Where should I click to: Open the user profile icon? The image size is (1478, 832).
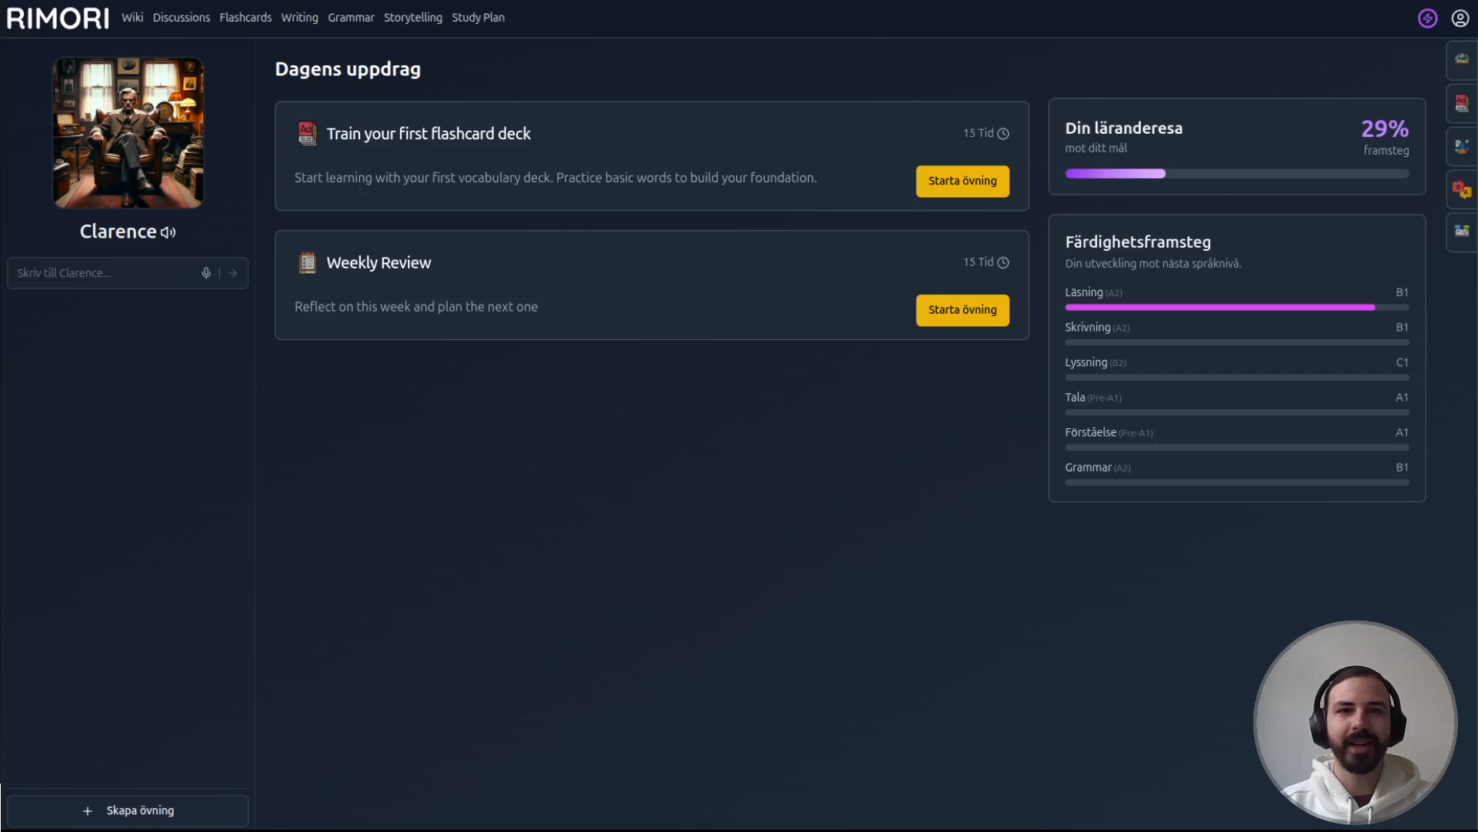coord(1460,18)
